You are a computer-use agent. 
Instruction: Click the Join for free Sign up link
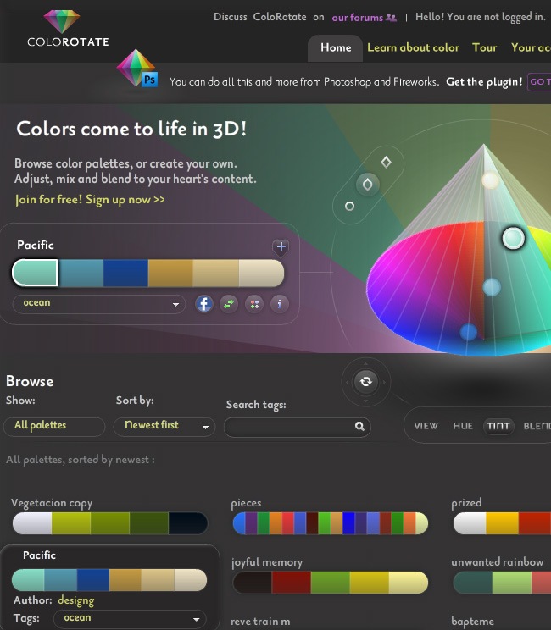90,200
